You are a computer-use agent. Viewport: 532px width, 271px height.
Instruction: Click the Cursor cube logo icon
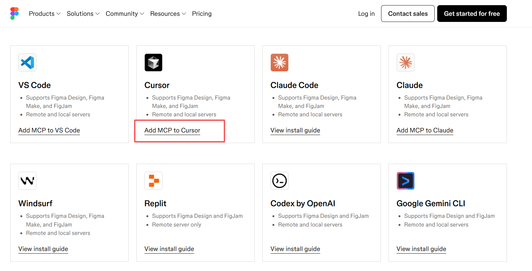pyautogui.click(x=153, y=63)
